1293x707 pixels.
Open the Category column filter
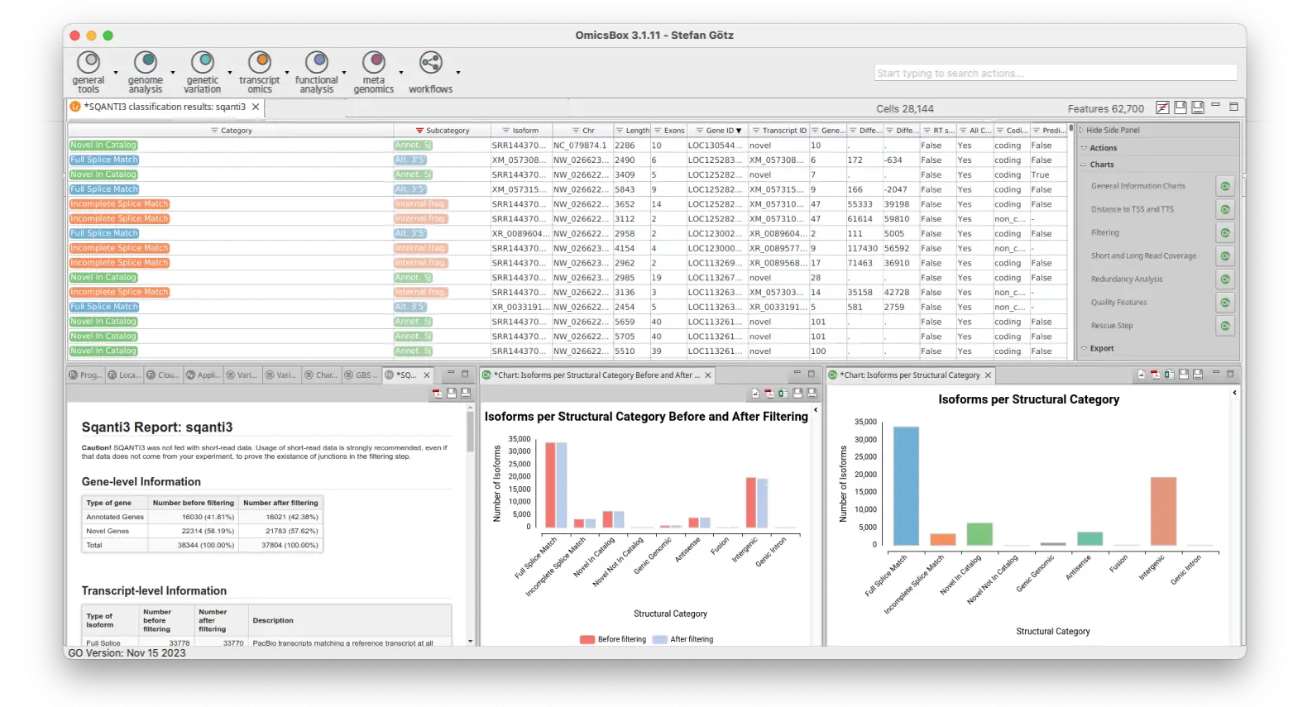214,131
